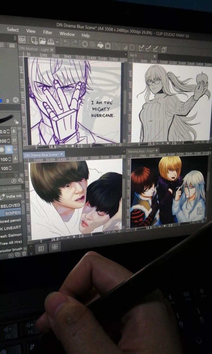This screenshot has width=212, height=354.
Task: Click the Show selection border icon
Action: (132, 47)
